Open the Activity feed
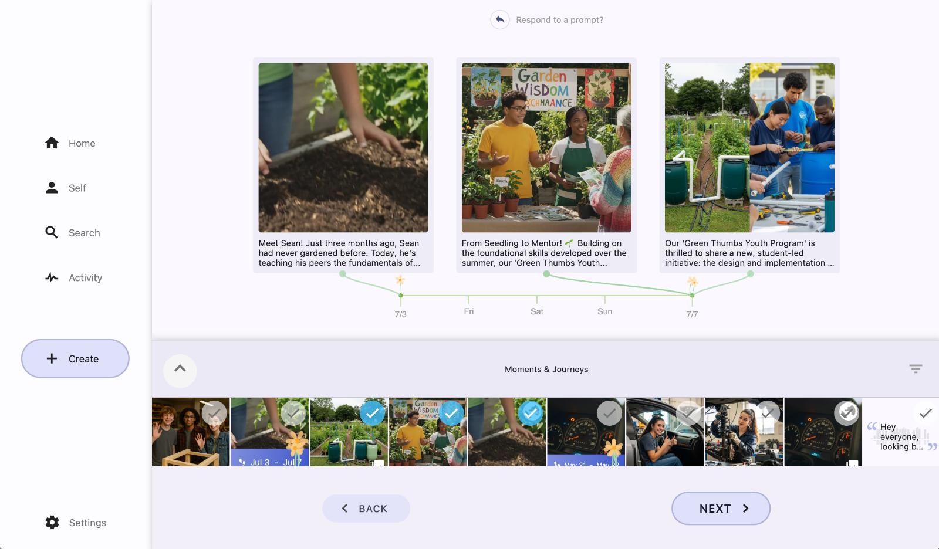The height and width of the screenshot is (549, 939). (74, 277)
